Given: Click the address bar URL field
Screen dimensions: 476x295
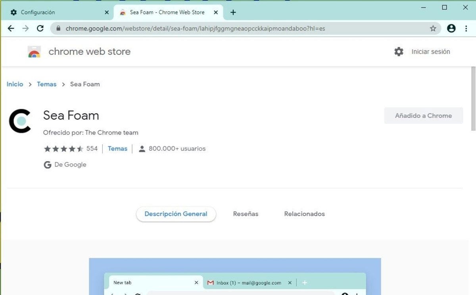Looking at the screenshot, I should (238, 29).
